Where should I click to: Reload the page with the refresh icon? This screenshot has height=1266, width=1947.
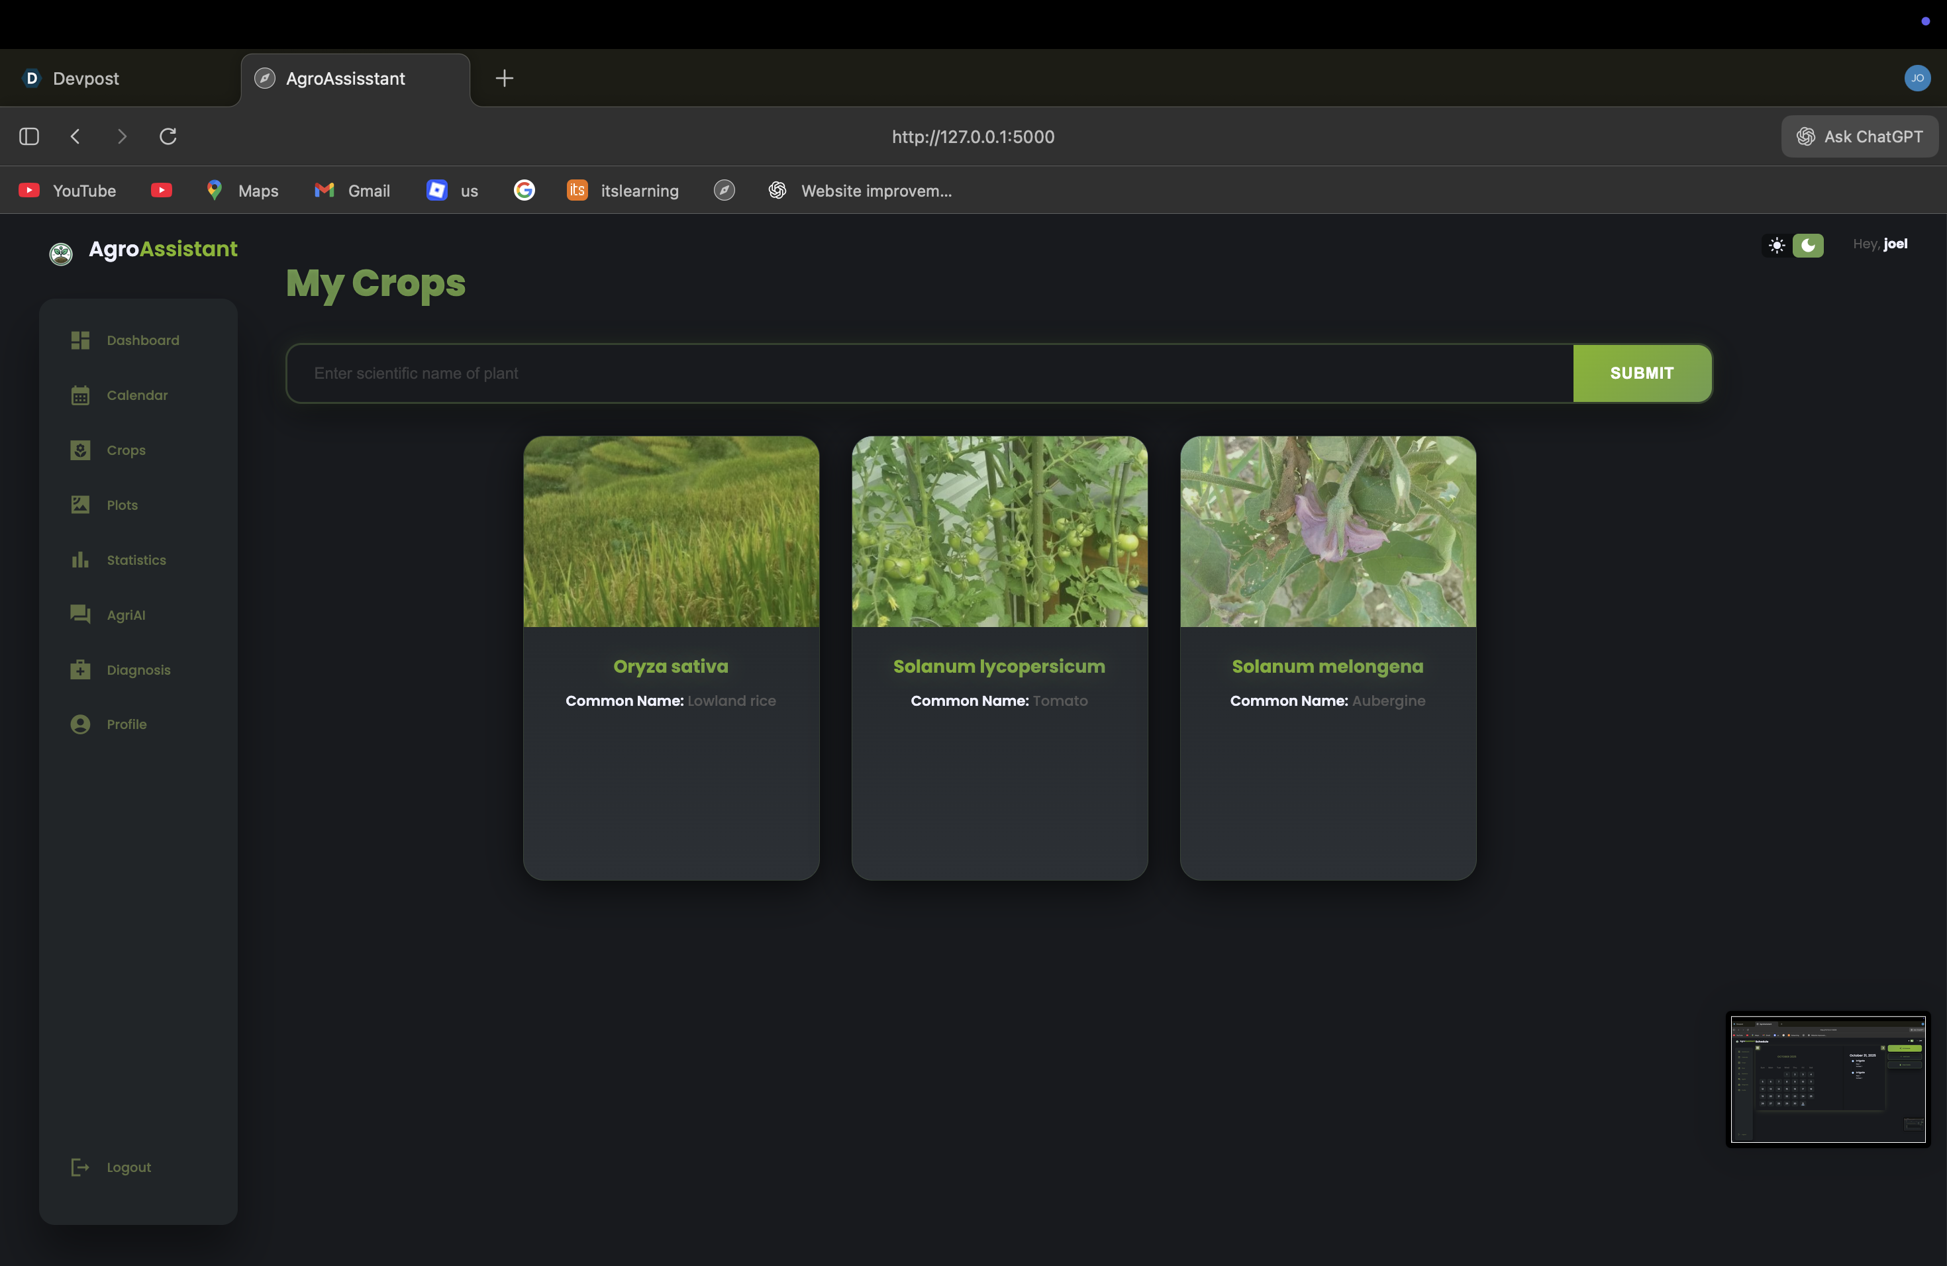pos(168,136)
